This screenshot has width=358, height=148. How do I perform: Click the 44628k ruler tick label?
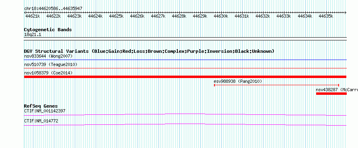[x=179, y=16]
